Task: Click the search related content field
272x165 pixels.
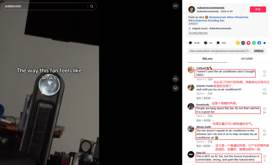Action: pyautogui.click(x=45, y=6)
